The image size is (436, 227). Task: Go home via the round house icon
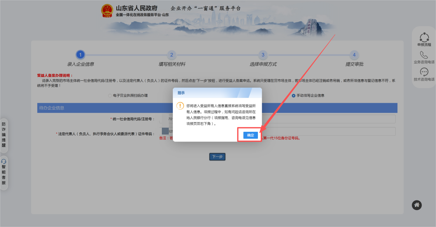(417, 205)
